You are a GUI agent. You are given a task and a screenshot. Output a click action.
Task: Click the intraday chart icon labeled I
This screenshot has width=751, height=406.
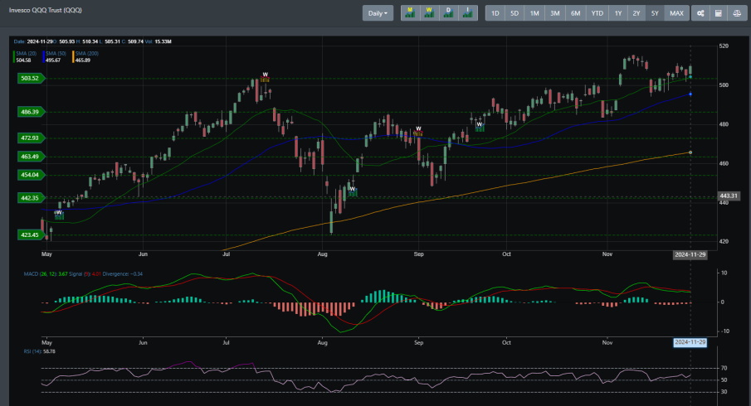pos(469,13)
